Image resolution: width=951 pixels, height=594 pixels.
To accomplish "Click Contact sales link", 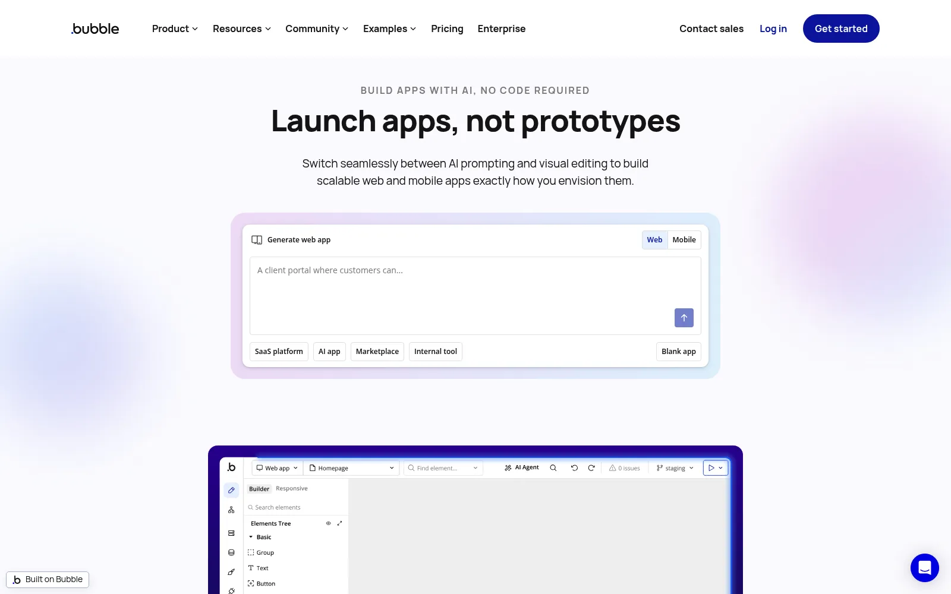I will pyautogui.click(x=711, y=29).
